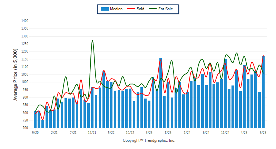Click the 700 y-axis value label
The image size is (276, 149).
[25, 128]
